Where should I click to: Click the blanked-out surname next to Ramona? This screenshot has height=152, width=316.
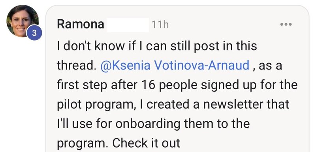[x=128, y=25]
